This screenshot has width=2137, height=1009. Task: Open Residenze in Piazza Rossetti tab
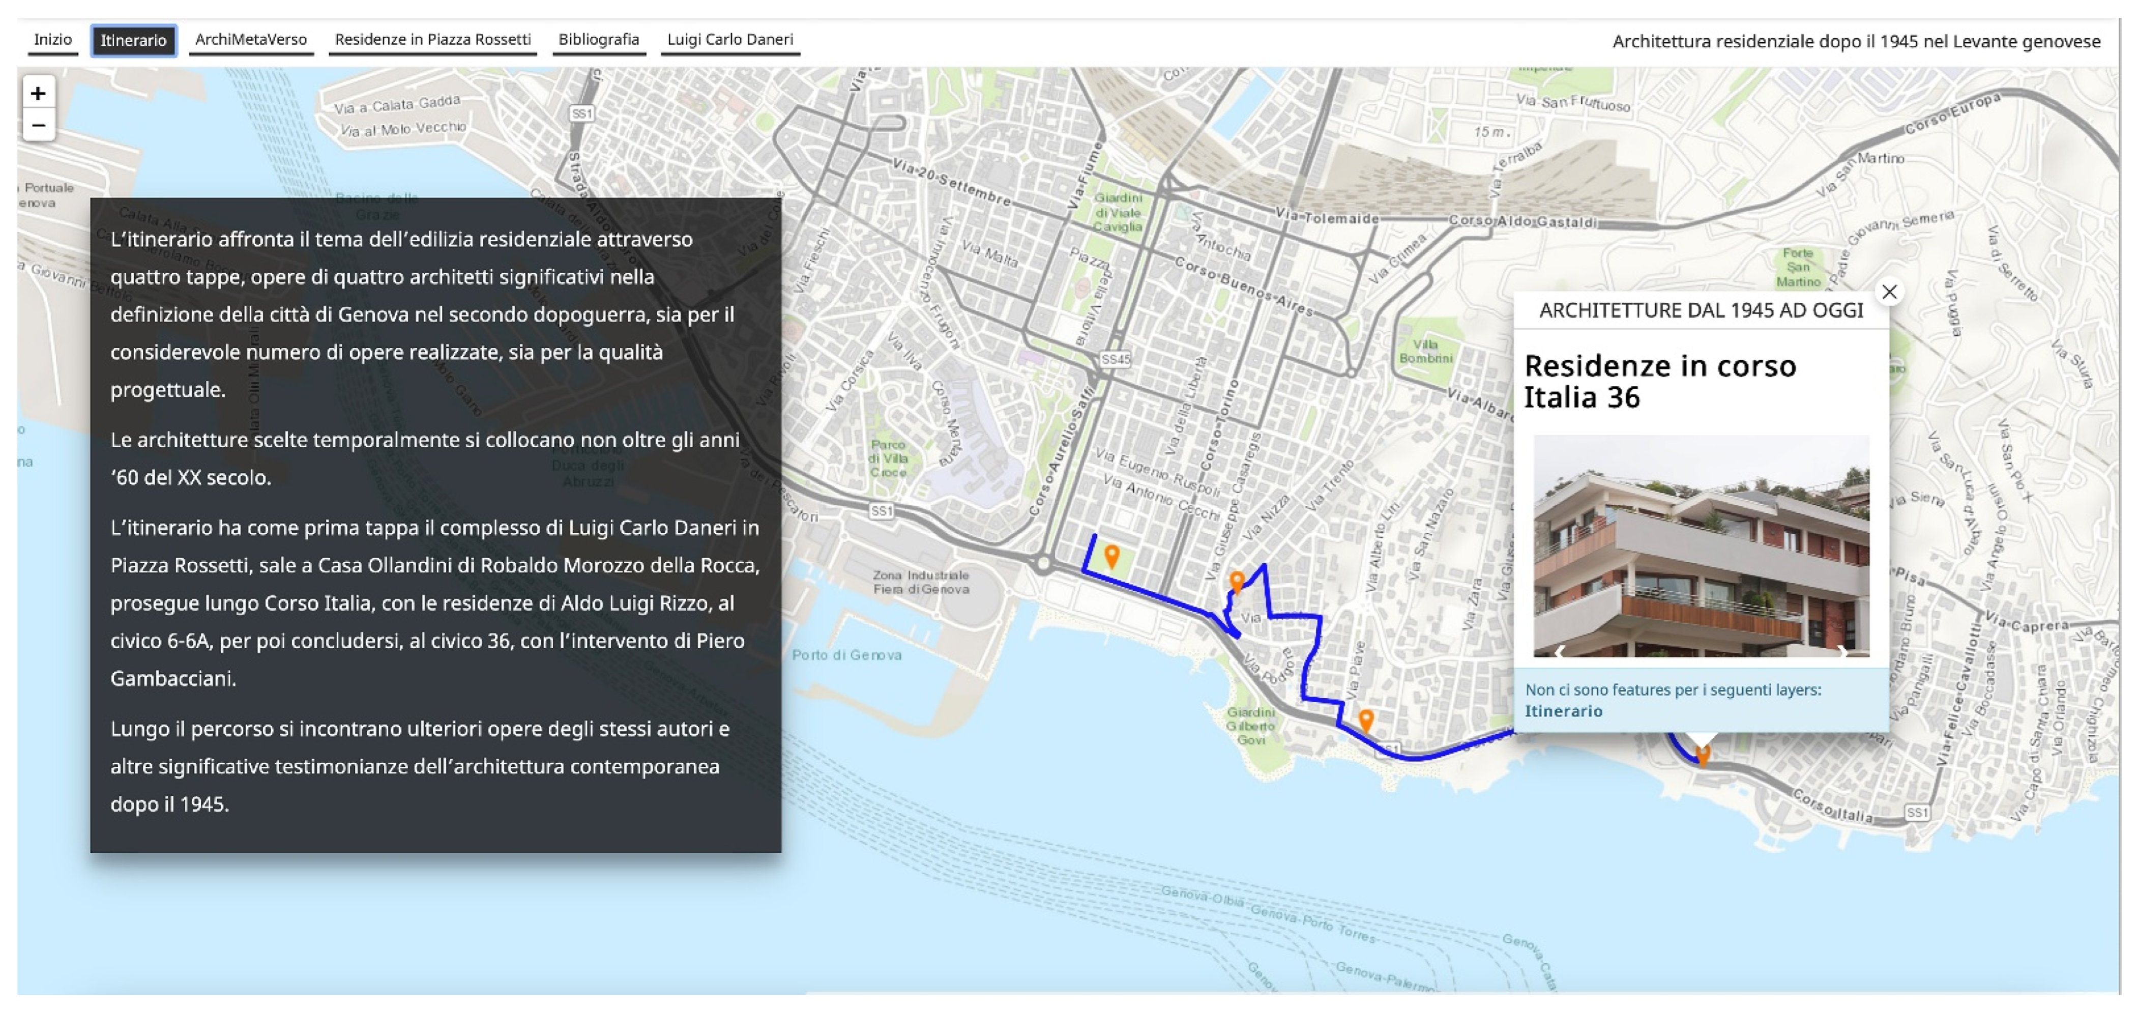coord(432,40)
